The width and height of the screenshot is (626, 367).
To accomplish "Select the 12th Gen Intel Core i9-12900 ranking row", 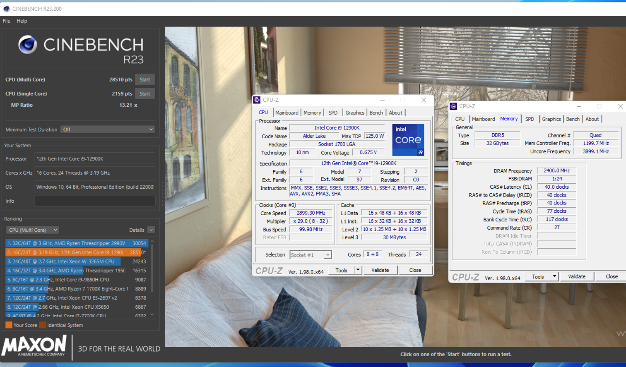I will point(77,252).
